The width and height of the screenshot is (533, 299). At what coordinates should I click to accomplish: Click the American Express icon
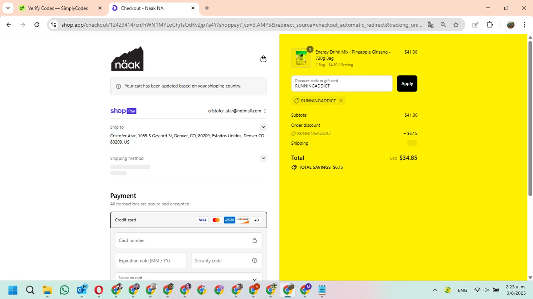tap(230, 220)
